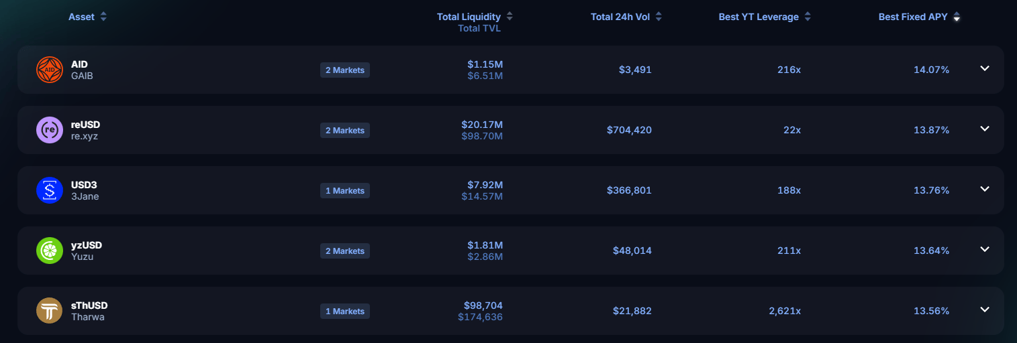Expand the reUSD row chevron

(x=985, y=129)
